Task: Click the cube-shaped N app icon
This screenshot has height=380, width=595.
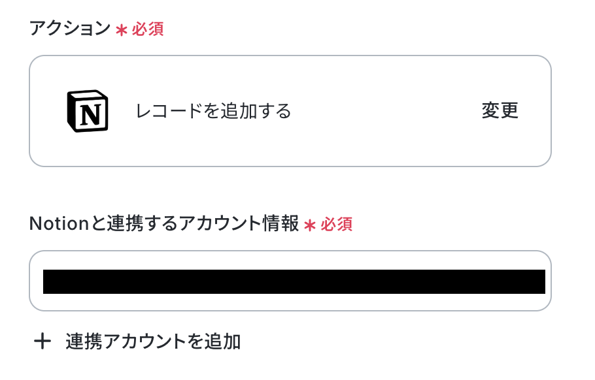Action: click(88, 111)
